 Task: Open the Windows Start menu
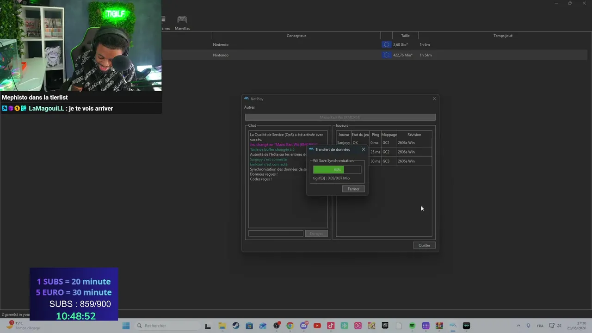(126, 326)
